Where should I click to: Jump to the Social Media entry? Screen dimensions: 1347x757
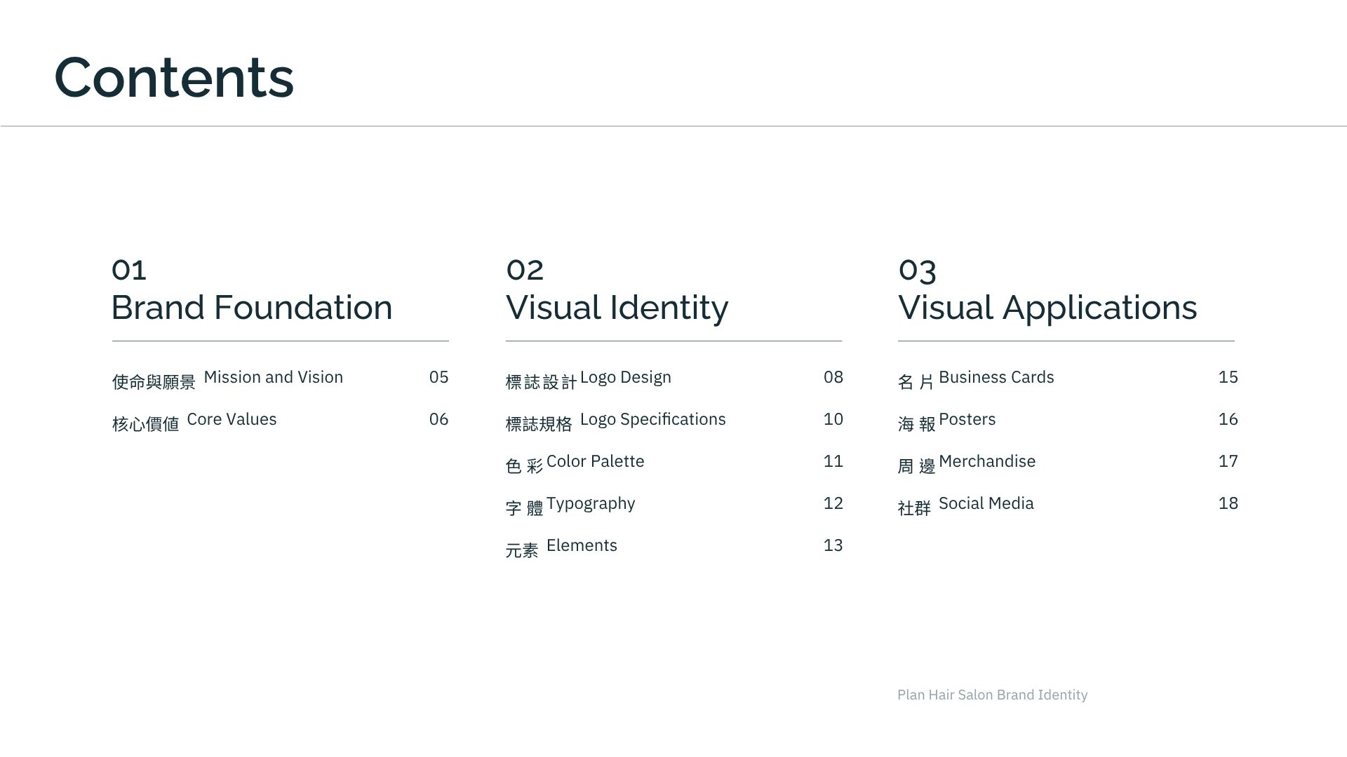click(x=986, y=504)
